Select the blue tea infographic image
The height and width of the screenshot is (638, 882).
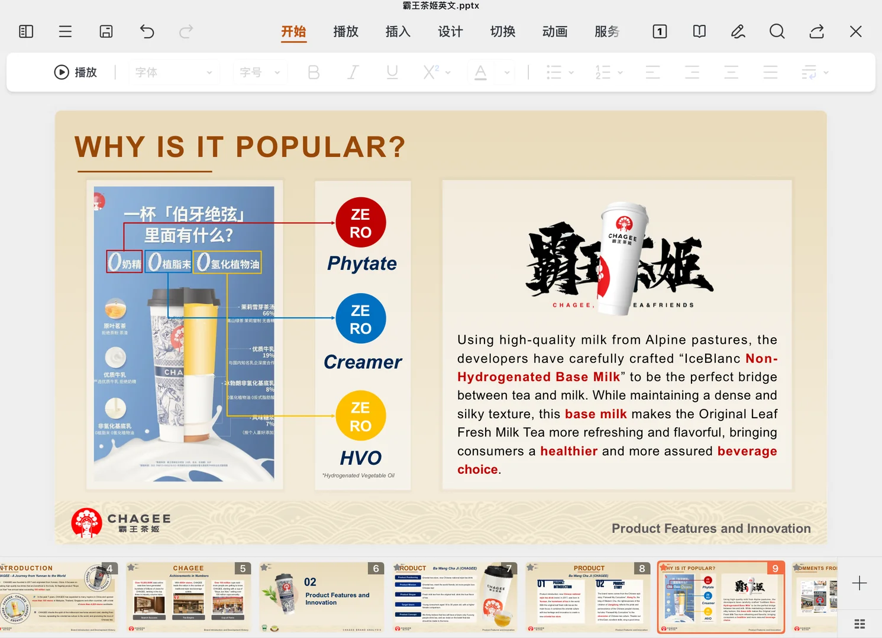[x=184, y=334]
